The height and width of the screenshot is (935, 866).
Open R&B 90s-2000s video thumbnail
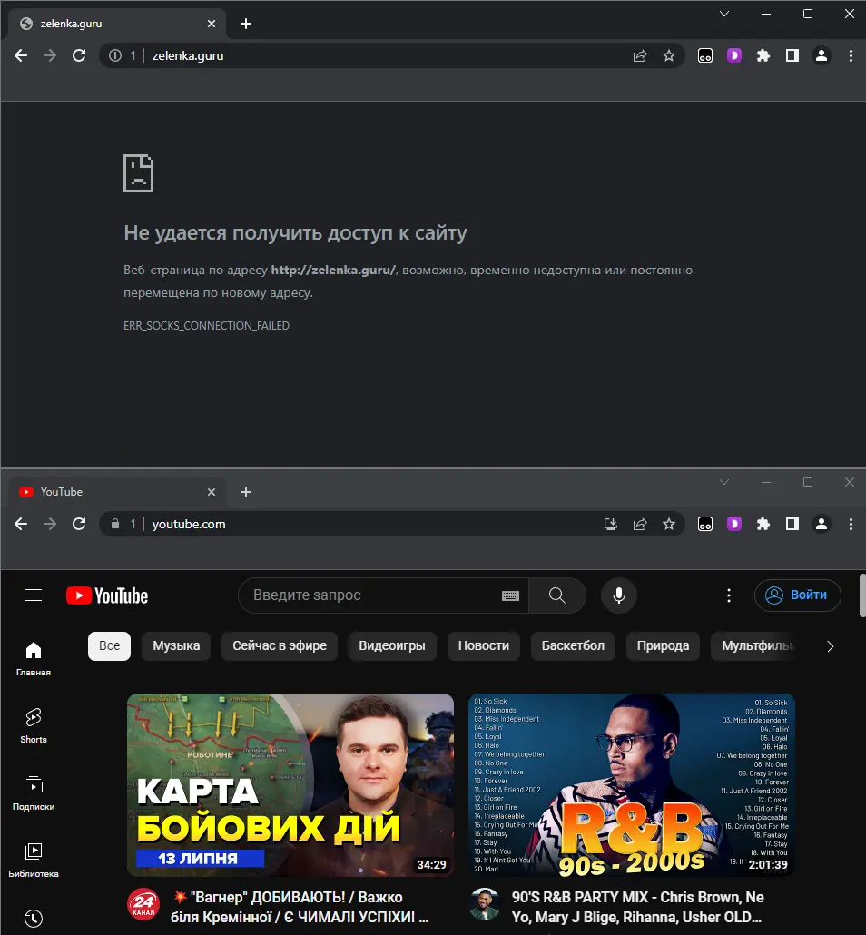click(632, 784)
